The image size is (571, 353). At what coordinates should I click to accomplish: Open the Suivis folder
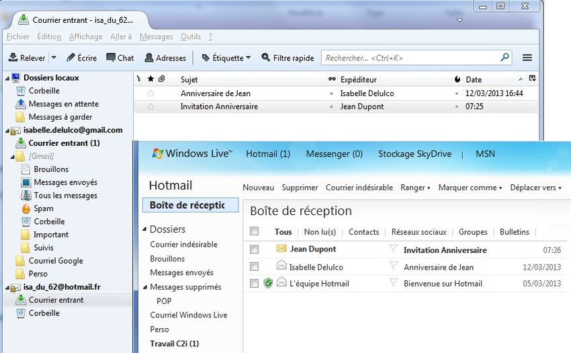(44, 247)
